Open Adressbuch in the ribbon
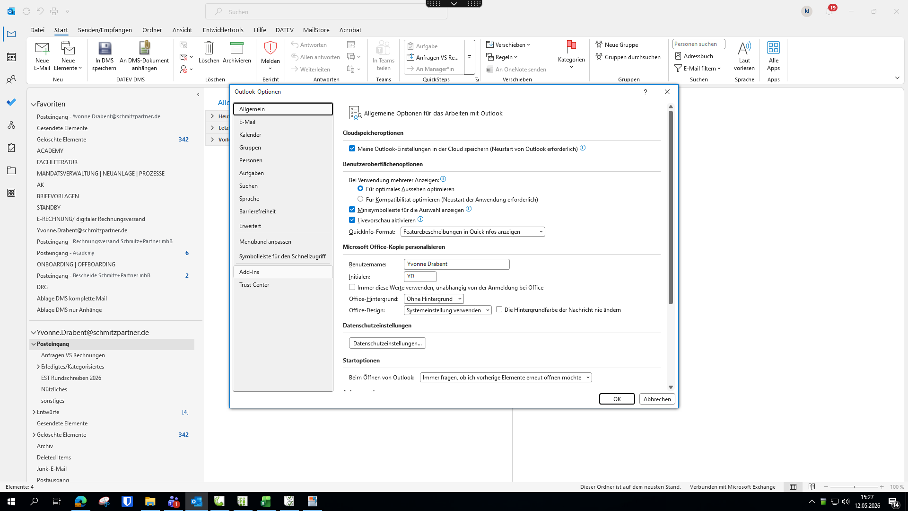 pyautogui.click(x=694, y=56)
